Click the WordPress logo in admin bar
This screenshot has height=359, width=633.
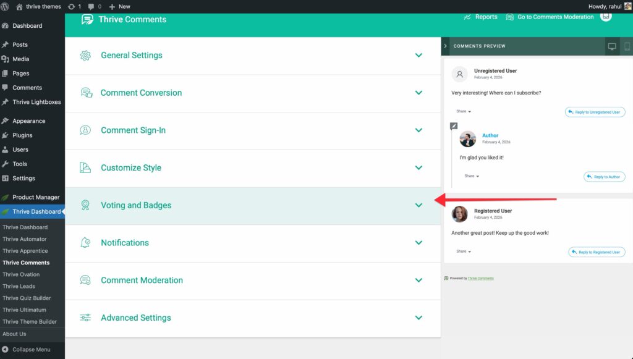[x=6, y=6]
